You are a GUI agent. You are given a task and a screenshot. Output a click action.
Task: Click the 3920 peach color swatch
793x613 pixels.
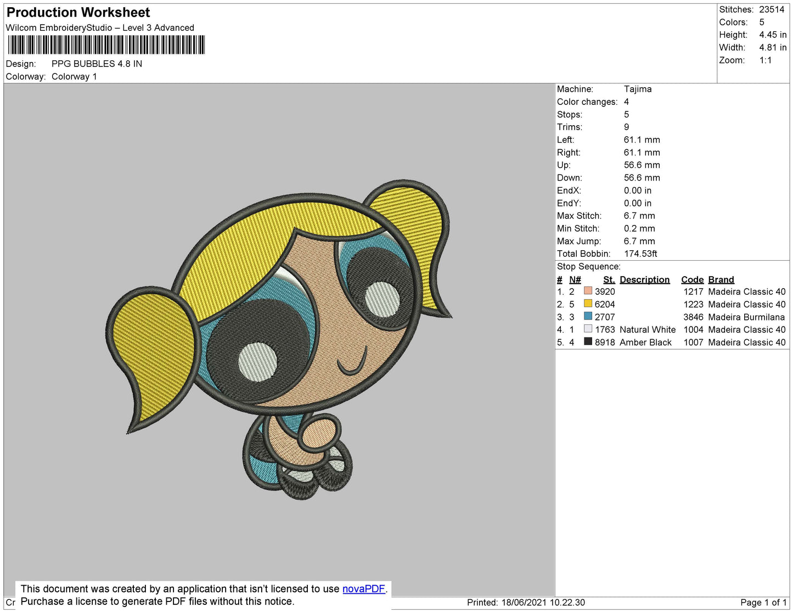588,291
